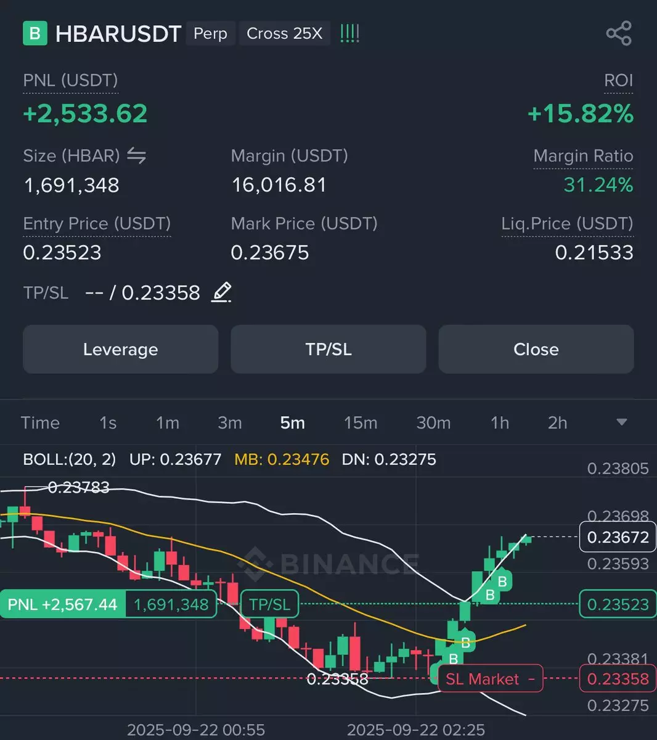Tap the pencil edit icon beside 0.23358
The width and height of the screenshot is (657, 740).
point(221,292)
